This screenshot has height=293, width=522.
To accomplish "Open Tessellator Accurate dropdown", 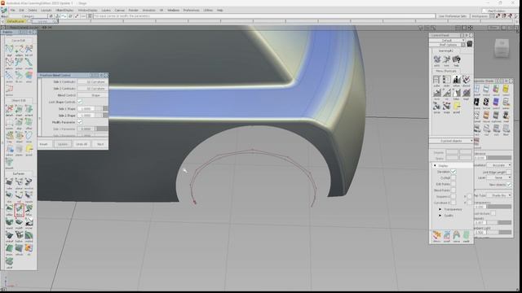I will pos(498,165).
